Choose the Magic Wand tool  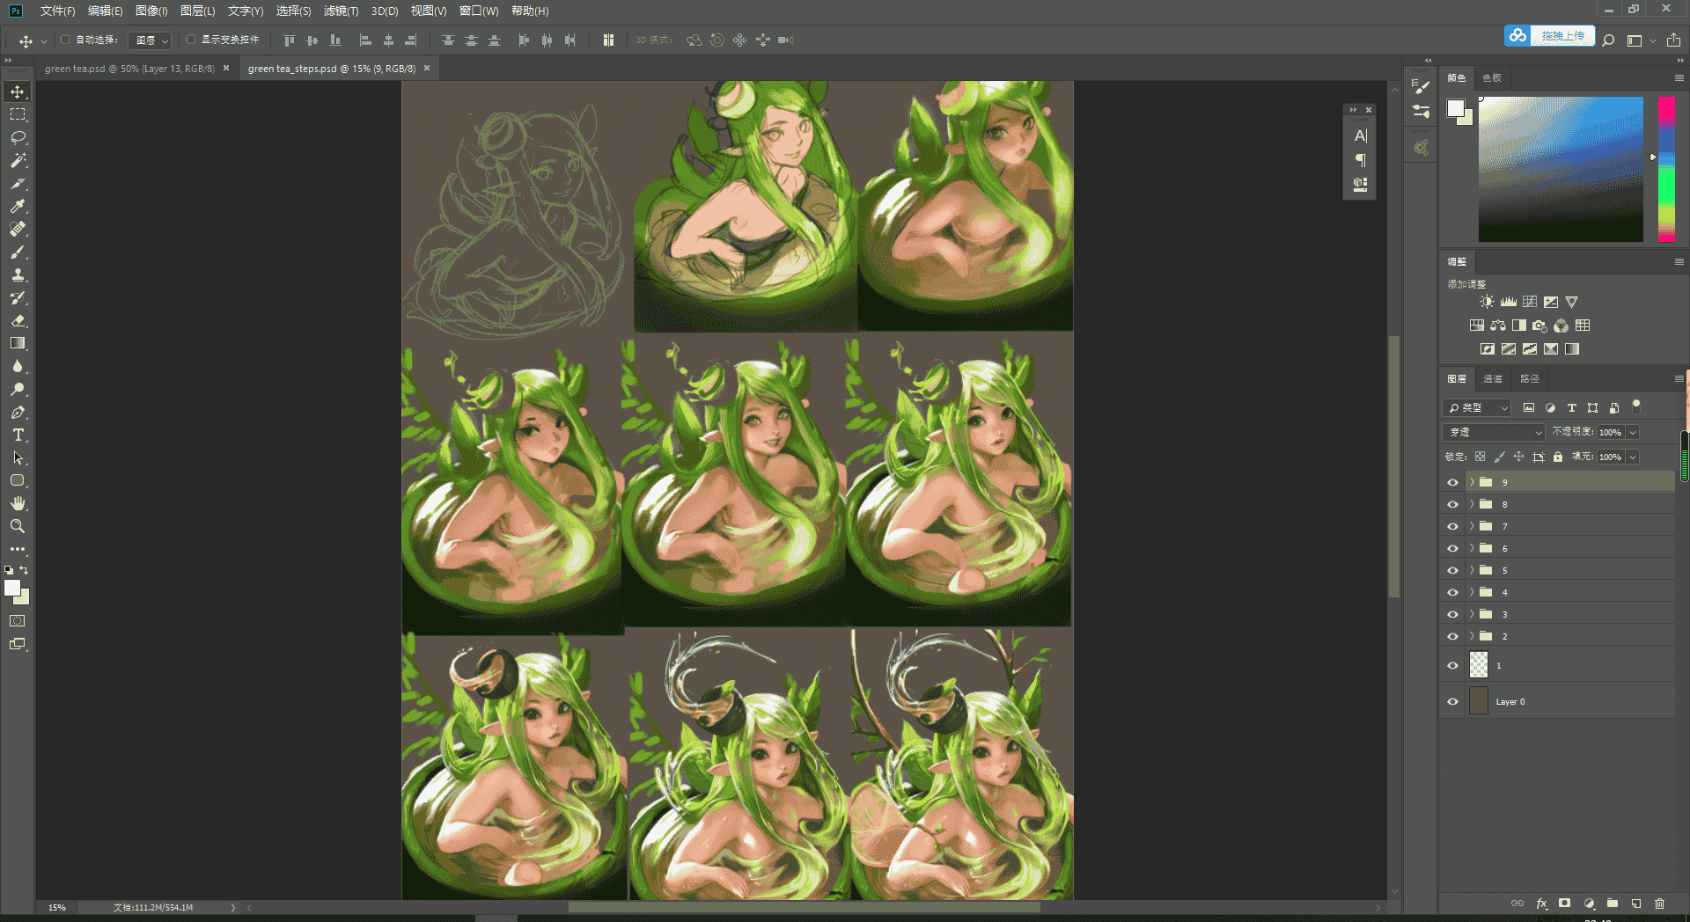(x=18, y=160)
